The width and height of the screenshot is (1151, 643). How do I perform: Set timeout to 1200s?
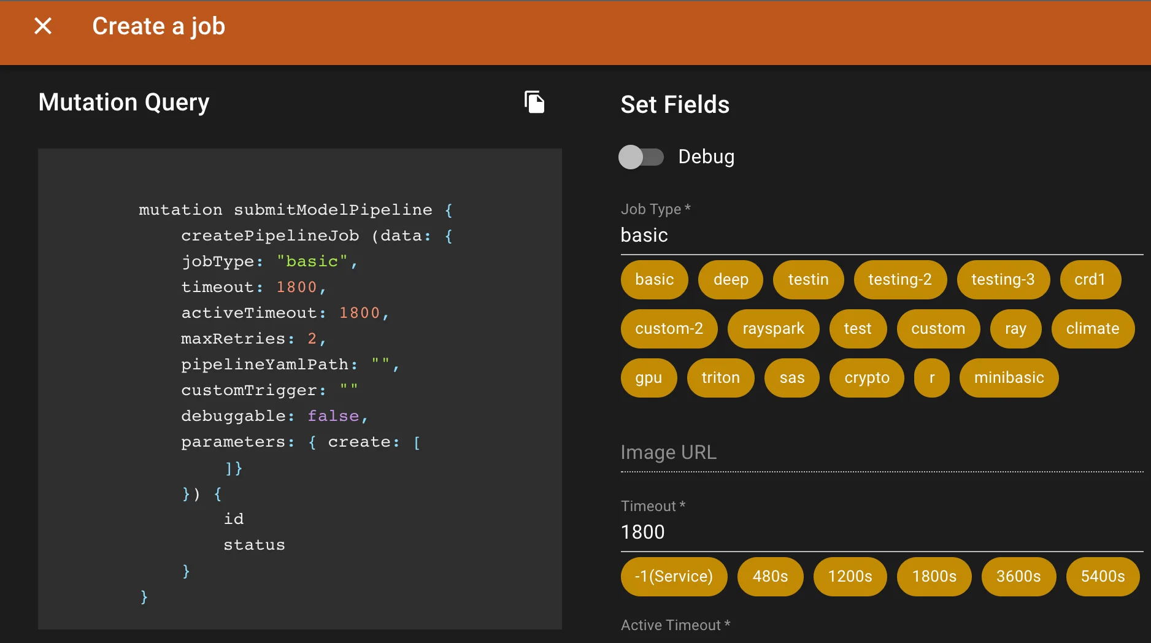tap(850, 577)
